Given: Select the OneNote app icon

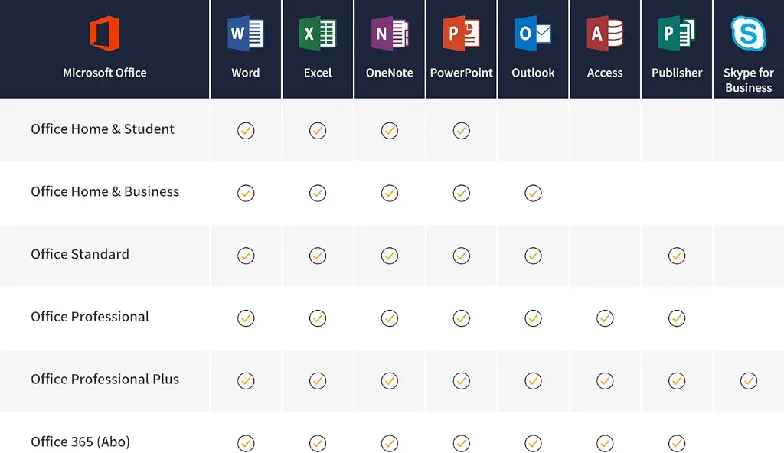Looking at the screenshot, I should coord(390,34).
